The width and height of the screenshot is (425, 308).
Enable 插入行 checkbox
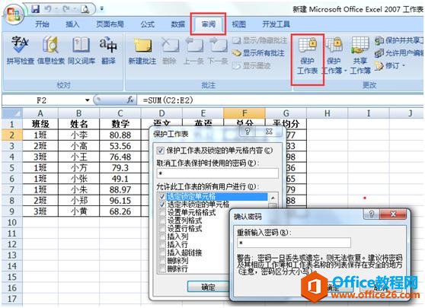(162, 245)
